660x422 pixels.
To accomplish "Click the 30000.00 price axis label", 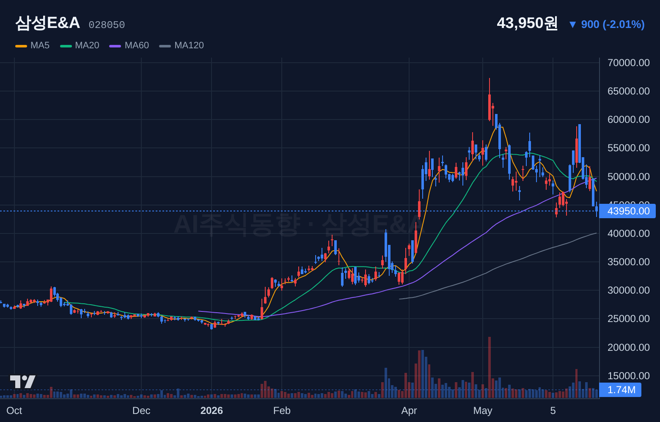I will (628, 290).
